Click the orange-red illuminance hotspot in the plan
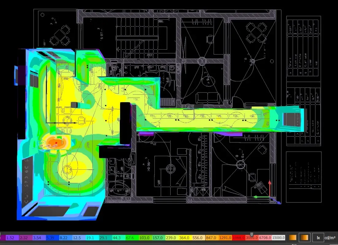The width and height of the screenshot is (338, 245). point(56,142)
